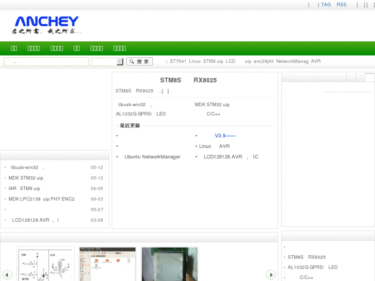The image size is (375, 281).
Task: Click the previous arrow of the image carousel
Action: pos(7,275)
